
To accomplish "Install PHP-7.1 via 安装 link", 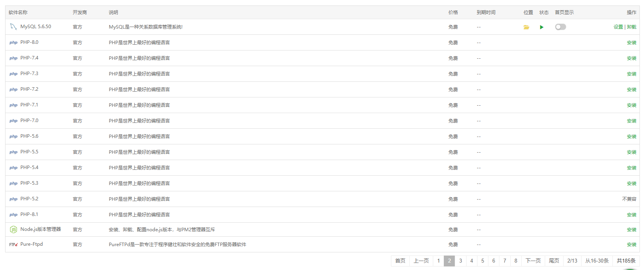I will coord(632,105).
